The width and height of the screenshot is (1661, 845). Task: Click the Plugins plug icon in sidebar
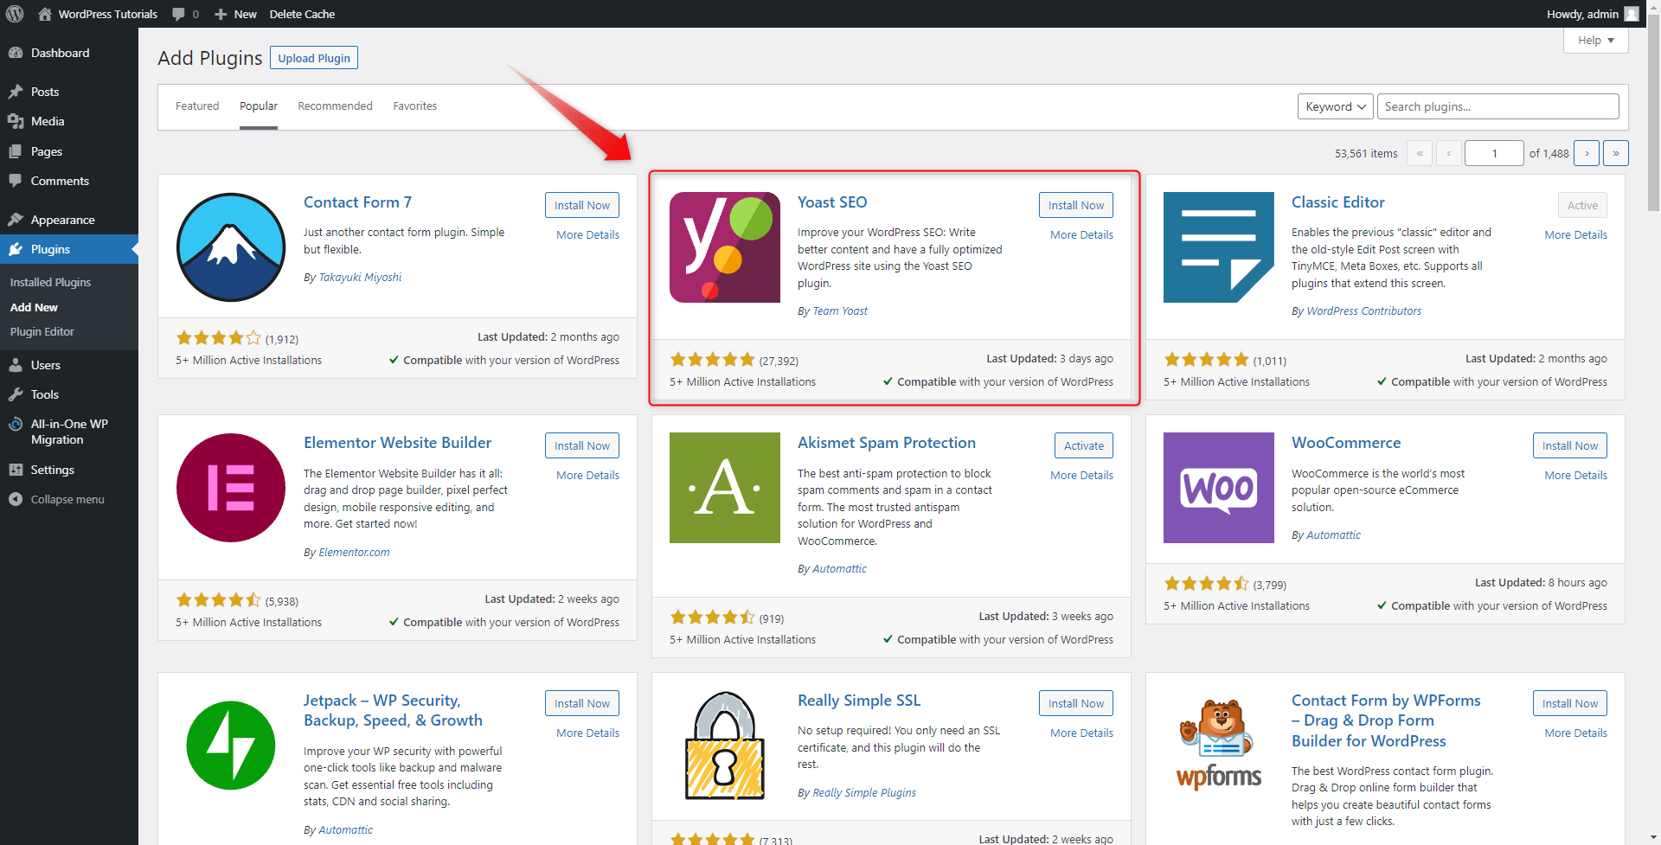pyautogui.click(x=16, y=249)
